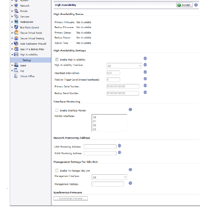The image size is (200, 210).
Task: Open help for Enable Interface Monitor
Action: tap(130, 110)
